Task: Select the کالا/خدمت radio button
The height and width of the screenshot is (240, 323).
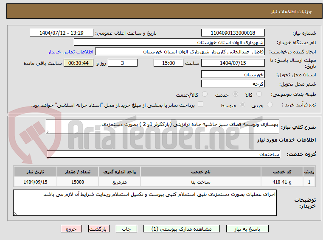Action: [205, 94]
